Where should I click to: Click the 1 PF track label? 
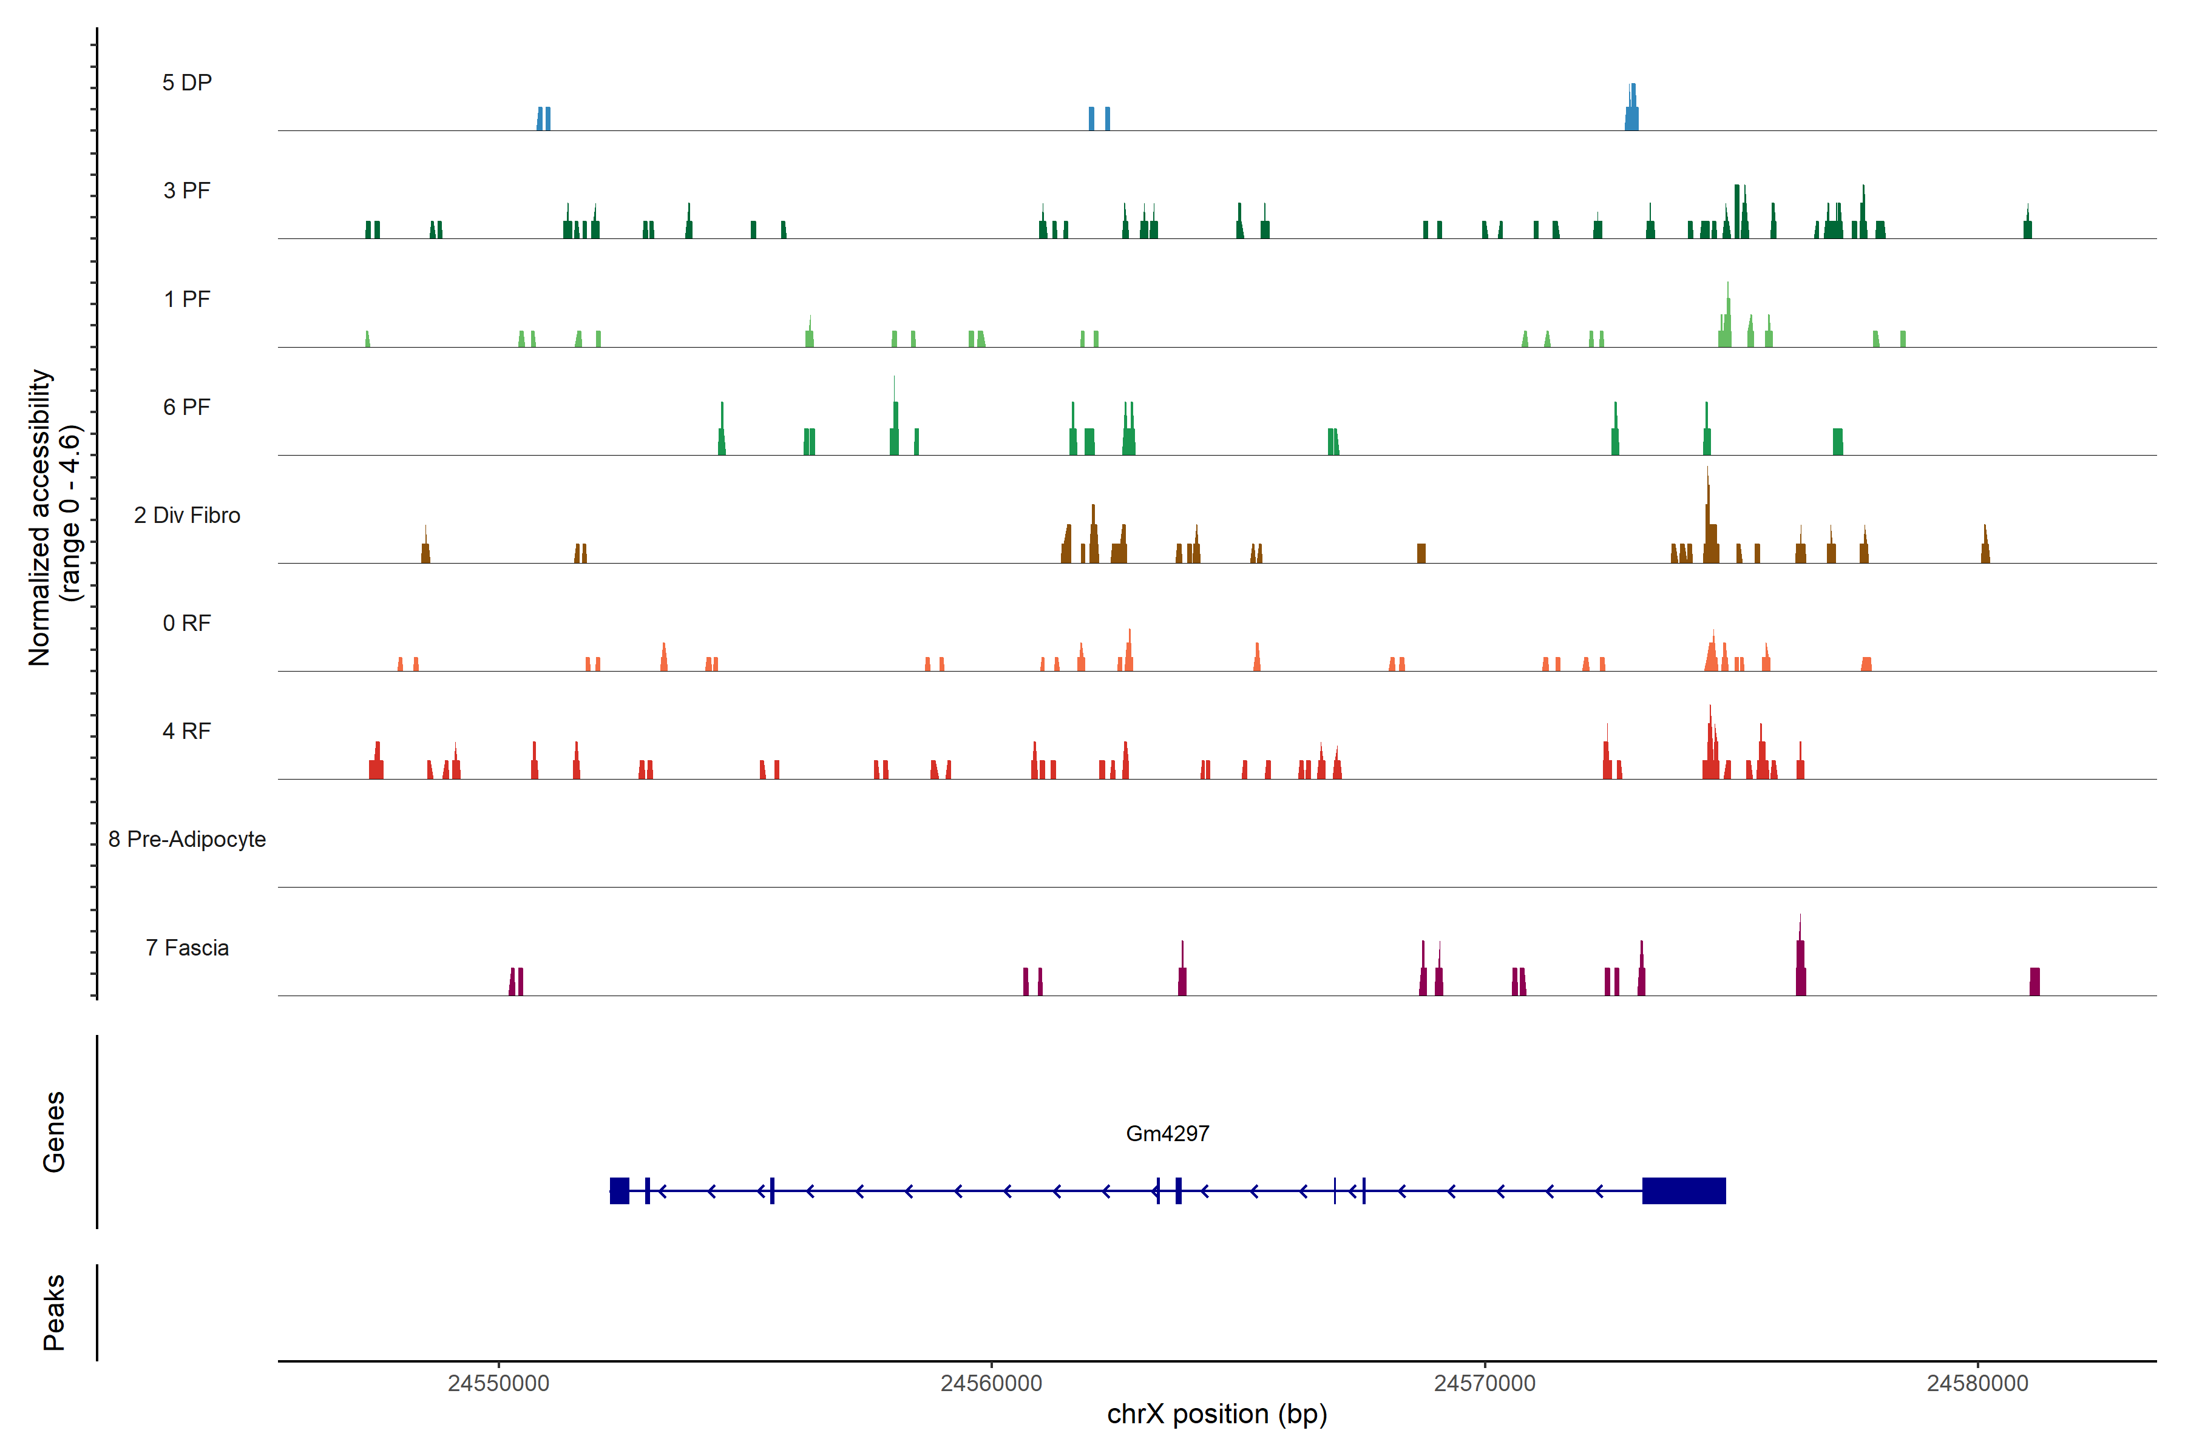(187, 299)
